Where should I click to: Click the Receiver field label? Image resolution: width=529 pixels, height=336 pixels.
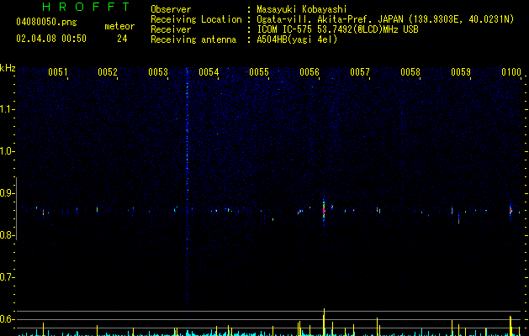point(171,29)
